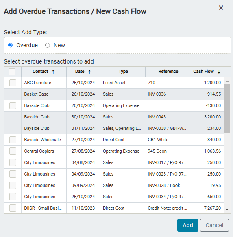The image size is (233, 237).
Task: Check the City Limousines INV-0028 / Book checkbox
Action: pyautogui.click(x=13, y=185)
